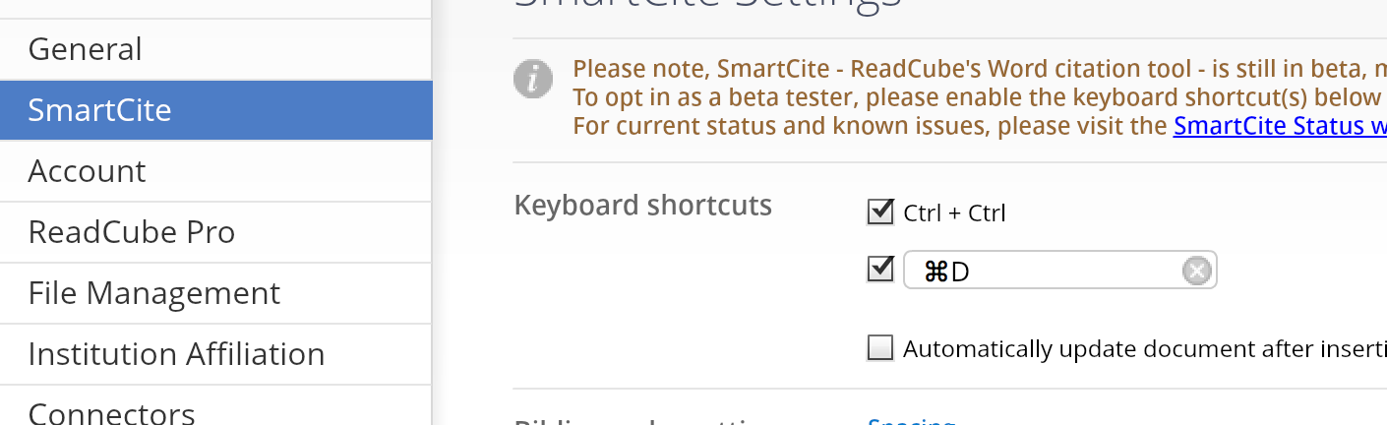Open the General settings section
Screen dimensions: 1387x425
pos(86,49)
